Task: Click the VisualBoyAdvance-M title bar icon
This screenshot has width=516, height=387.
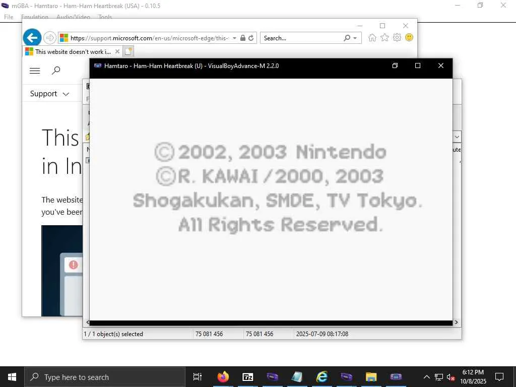Action: [x=97, y=66]
